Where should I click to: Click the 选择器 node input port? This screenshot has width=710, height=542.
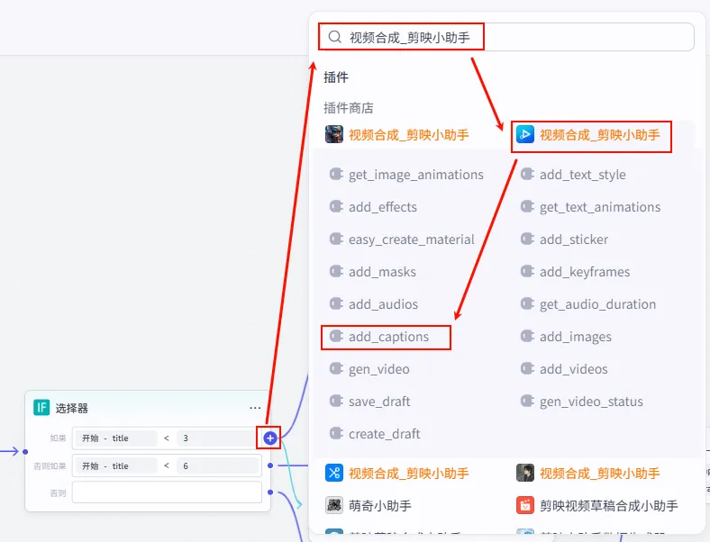coord(25,451)
